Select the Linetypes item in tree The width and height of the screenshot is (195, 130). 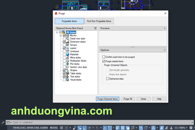(74, 51)
